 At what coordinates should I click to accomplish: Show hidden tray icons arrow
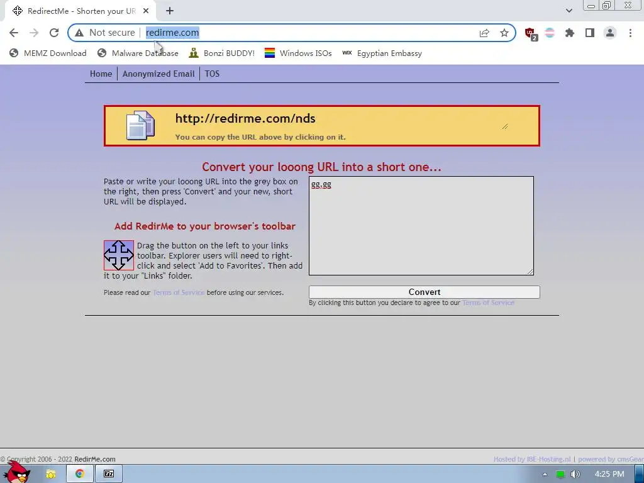point(545,474)
